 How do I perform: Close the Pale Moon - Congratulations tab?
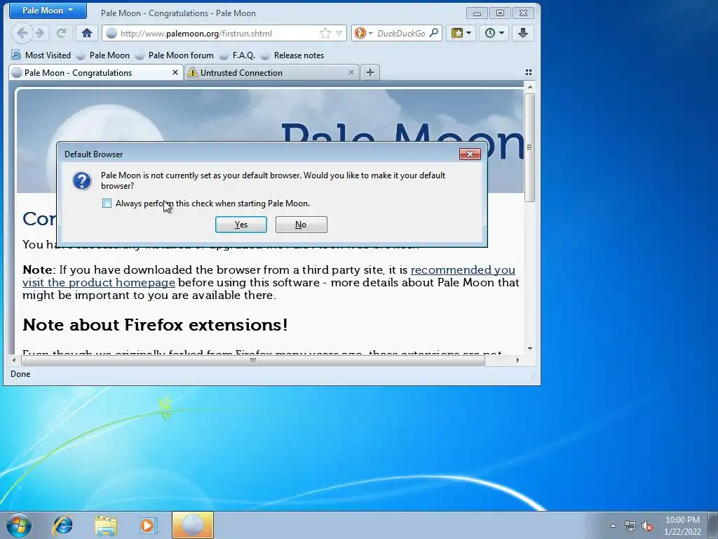tap(175, 72)
